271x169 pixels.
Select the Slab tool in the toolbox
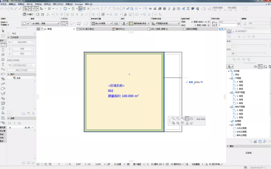click(x=3, y=74)
